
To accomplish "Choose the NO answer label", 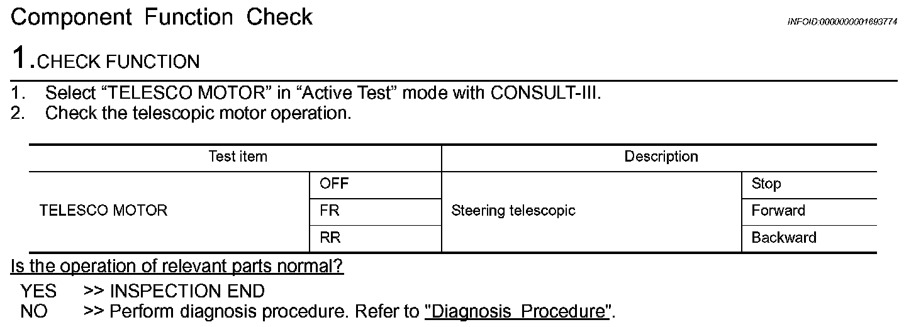I will [34, 312].
